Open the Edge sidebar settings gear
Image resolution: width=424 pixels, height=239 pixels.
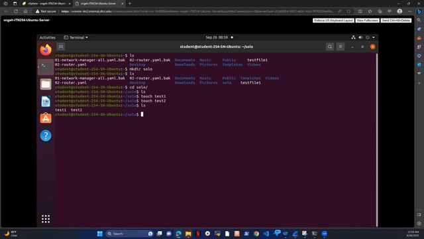[x=419, y=224]
